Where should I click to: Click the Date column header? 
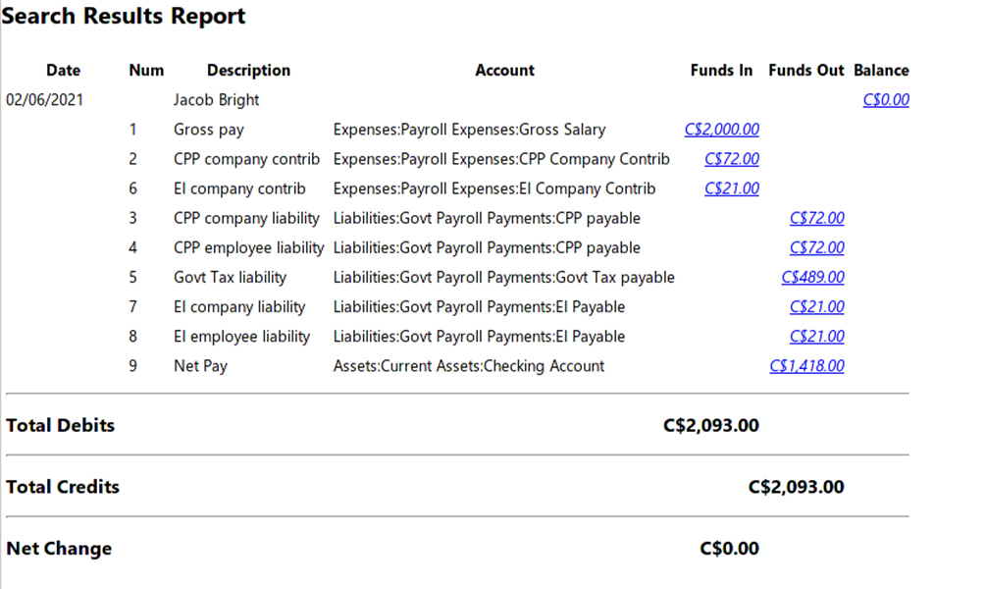click(x=64, y=71)
